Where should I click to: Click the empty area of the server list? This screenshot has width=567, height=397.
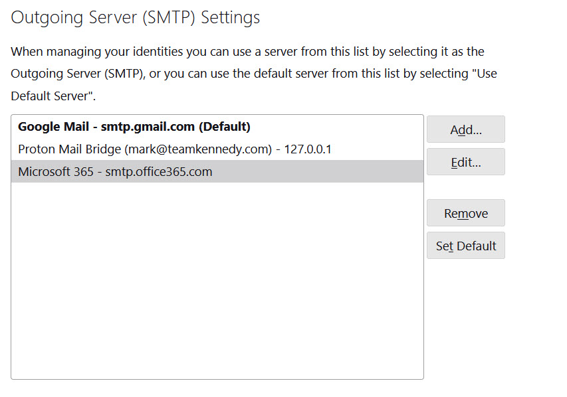[x=217, y=279]
